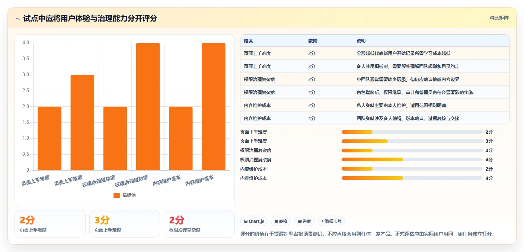Click the 数据卡片 chip

331,221
